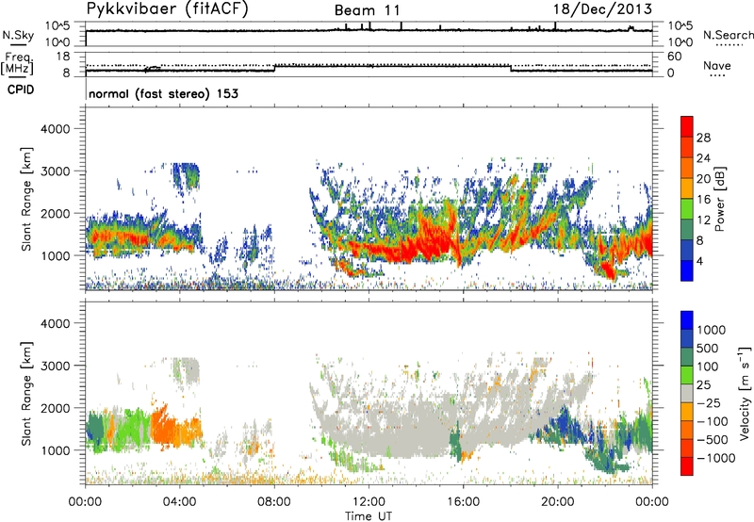The width and height of the screenshot is (754, 522).
Task: Click the '04:00' time tick label
Action: click(180, 502)
